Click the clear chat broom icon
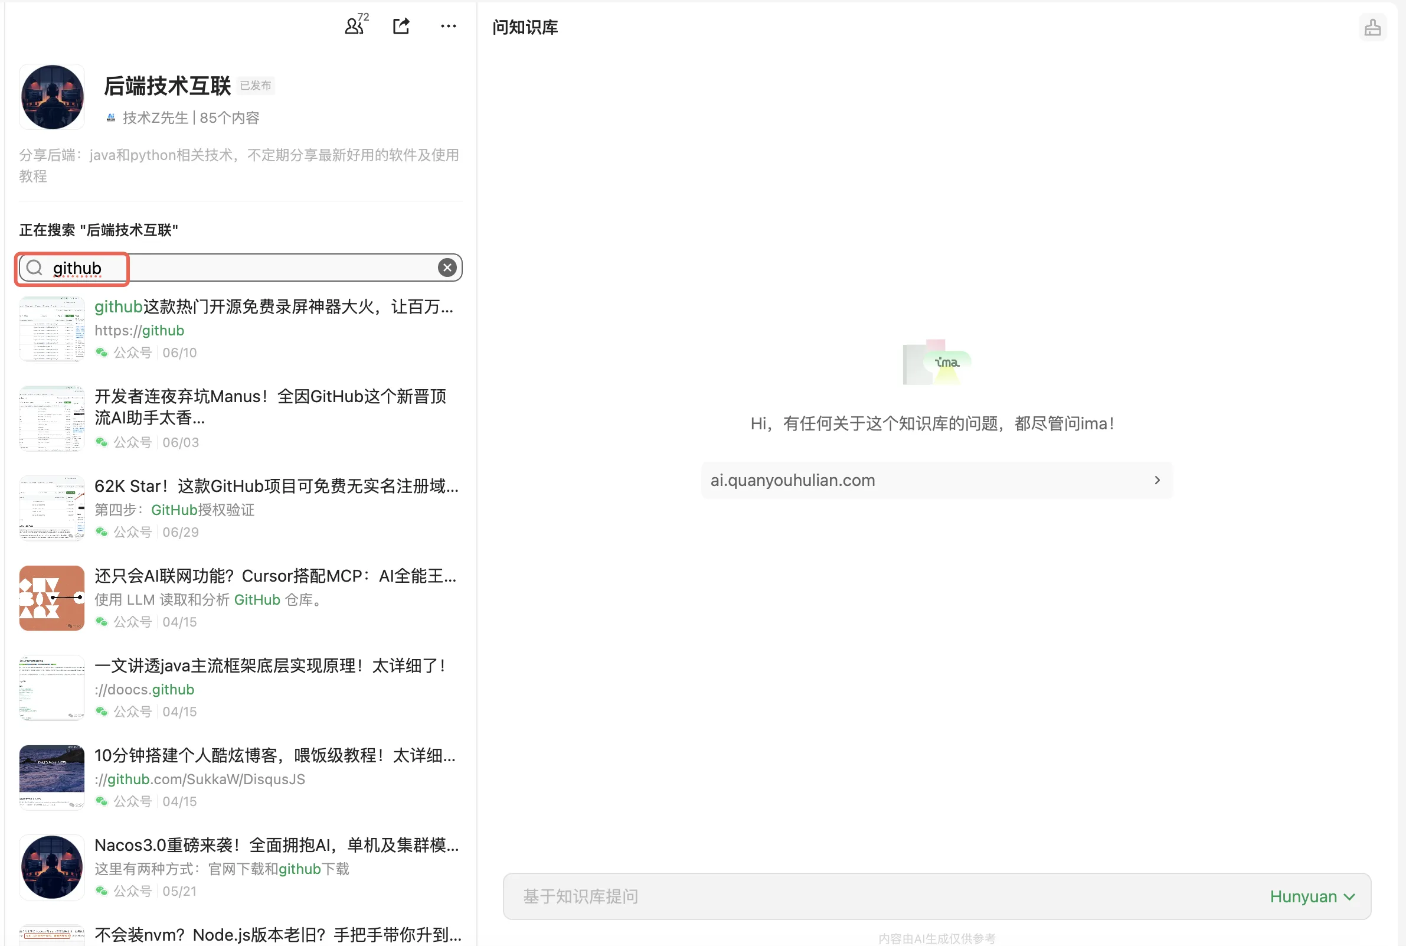The width and height of the screenshot is (1406, 946). 1372,27
